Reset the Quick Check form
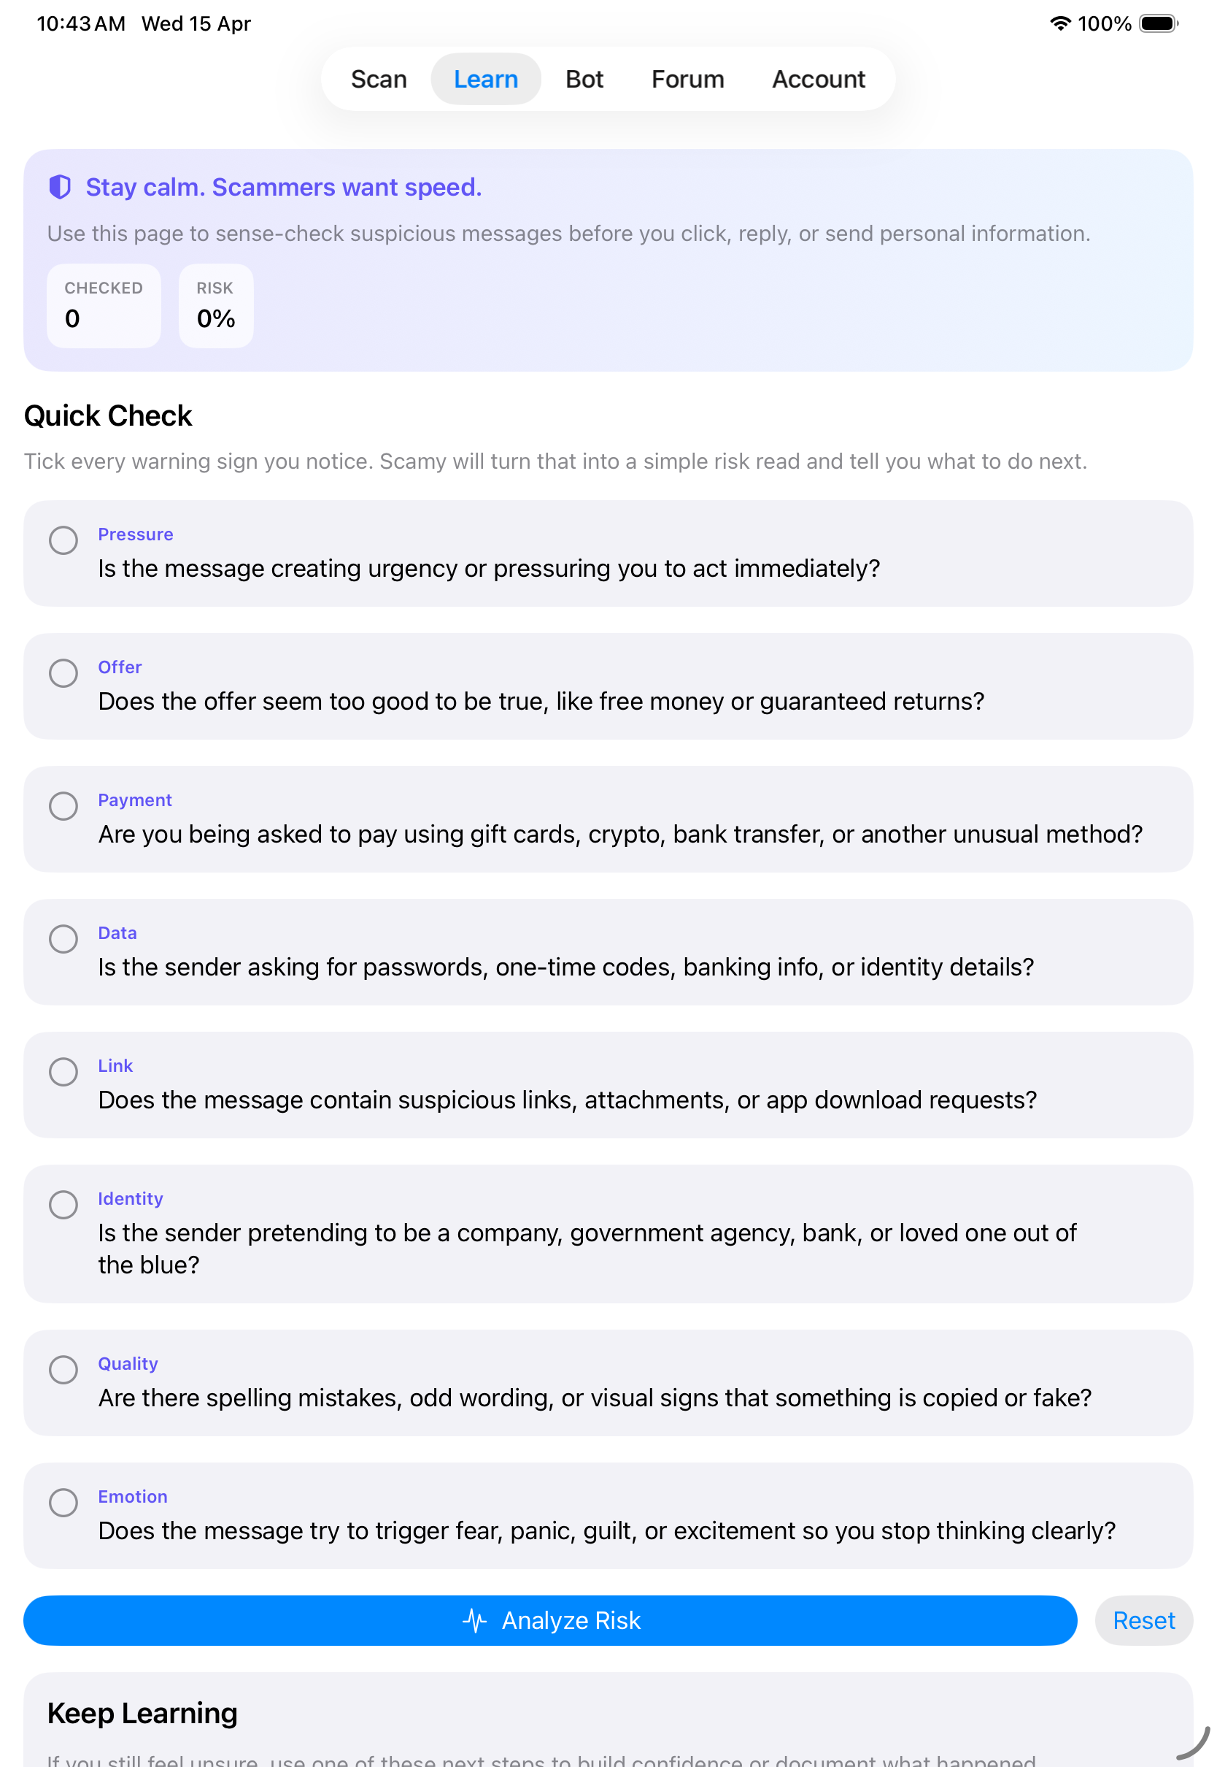 click(x=1144, y=1620)
